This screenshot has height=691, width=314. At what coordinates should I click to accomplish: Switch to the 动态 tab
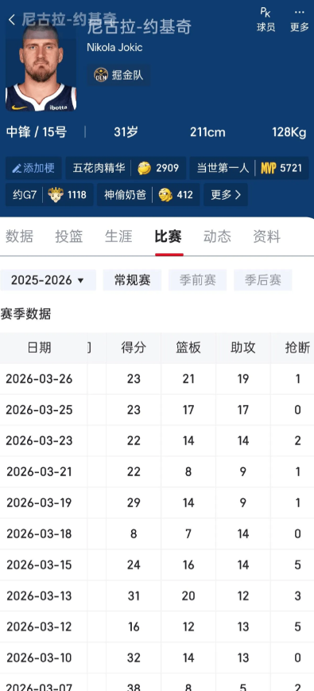tap(217, 236)
